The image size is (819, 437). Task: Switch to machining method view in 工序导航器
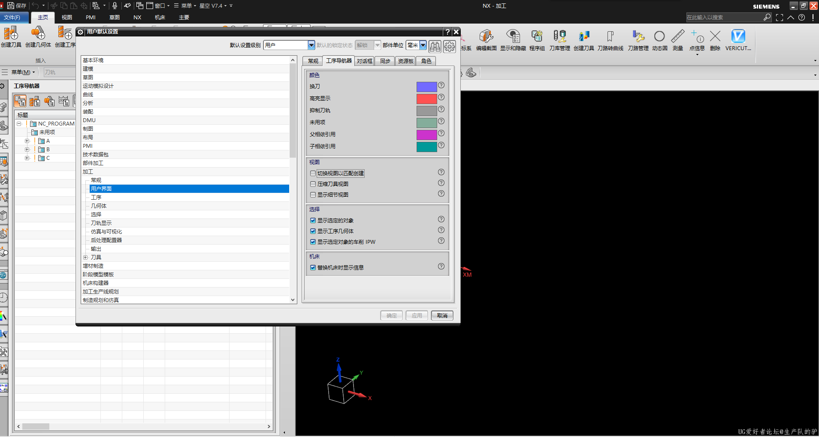[x=64, y=101]
